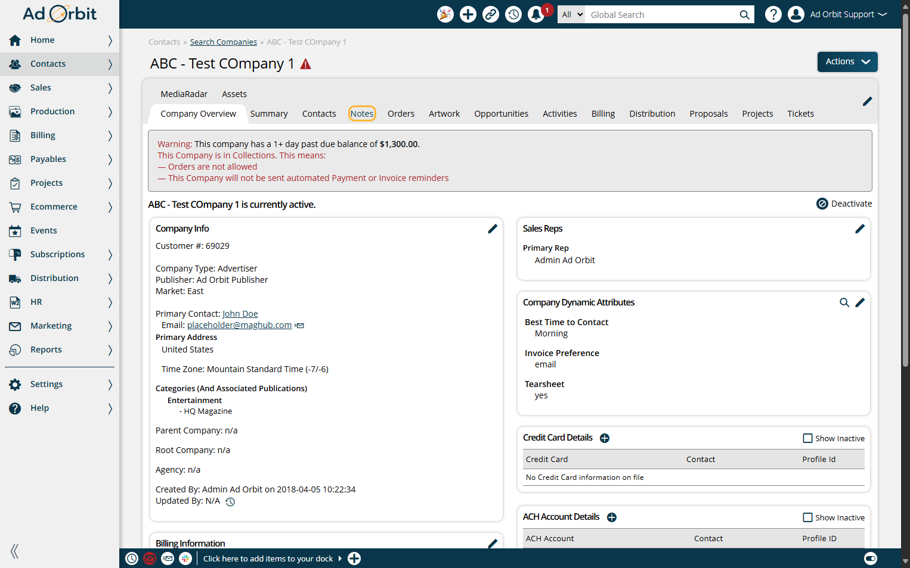910x568 pixels.
Task: View update history clock icon next to Updated By
Action: (230, 502)
